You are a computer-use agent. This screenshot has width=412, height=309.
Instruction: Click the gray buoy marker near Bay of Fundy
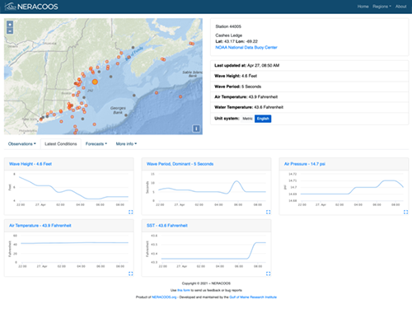133,48
